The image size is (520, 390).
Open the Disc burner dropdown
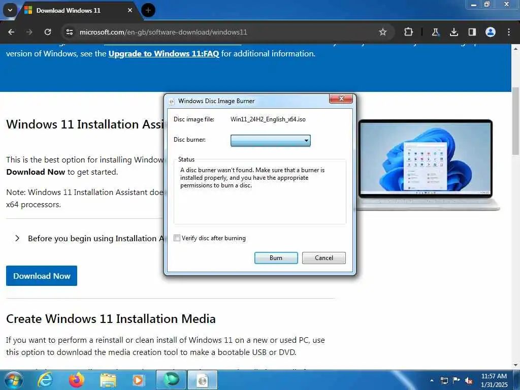[x=270, y=140]
